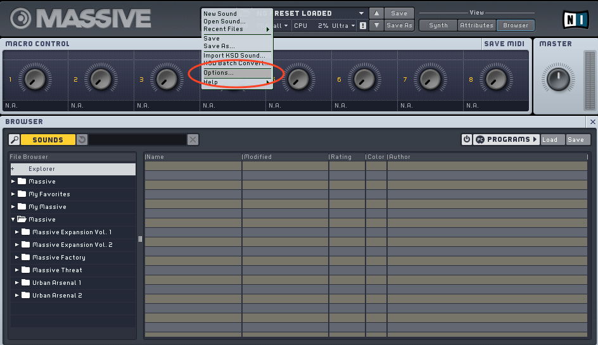
Task: Switch view to Synth
Action: (x=438, y=26)
